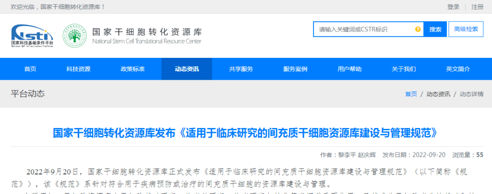Viewport: 492px width, 194px height.
Task: Switch to 英文简介 English page
Action: (x=458, y=69)
